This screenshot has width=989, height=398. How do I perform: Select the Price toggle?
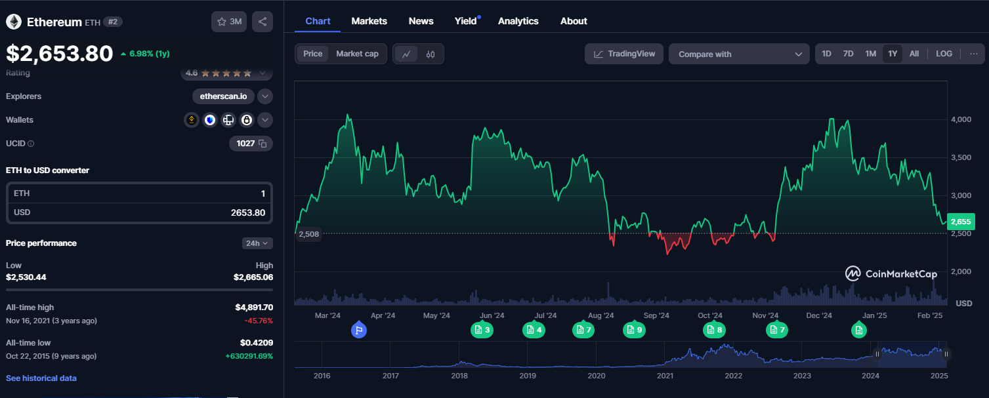tap(313, 54)
